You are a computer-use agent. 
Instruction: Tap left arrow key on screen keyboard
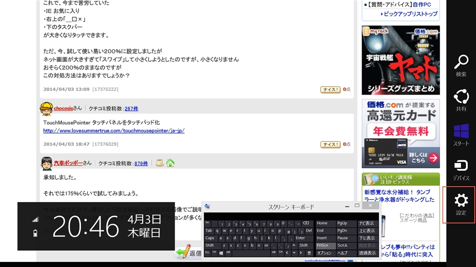click(287, 253)
